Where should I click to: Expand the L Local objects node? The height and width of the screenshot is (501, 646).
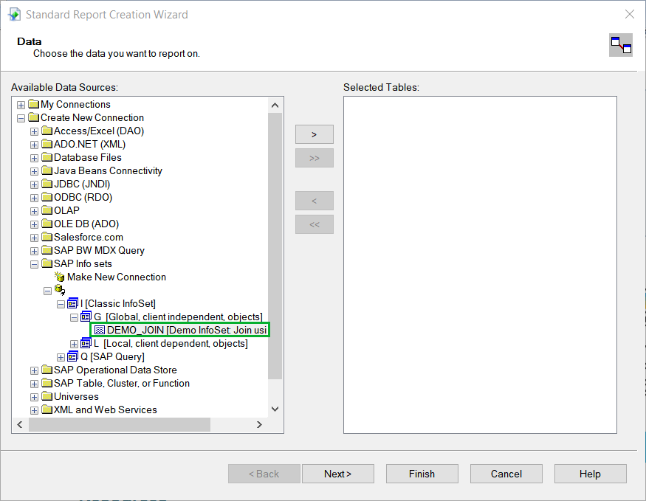74,344
